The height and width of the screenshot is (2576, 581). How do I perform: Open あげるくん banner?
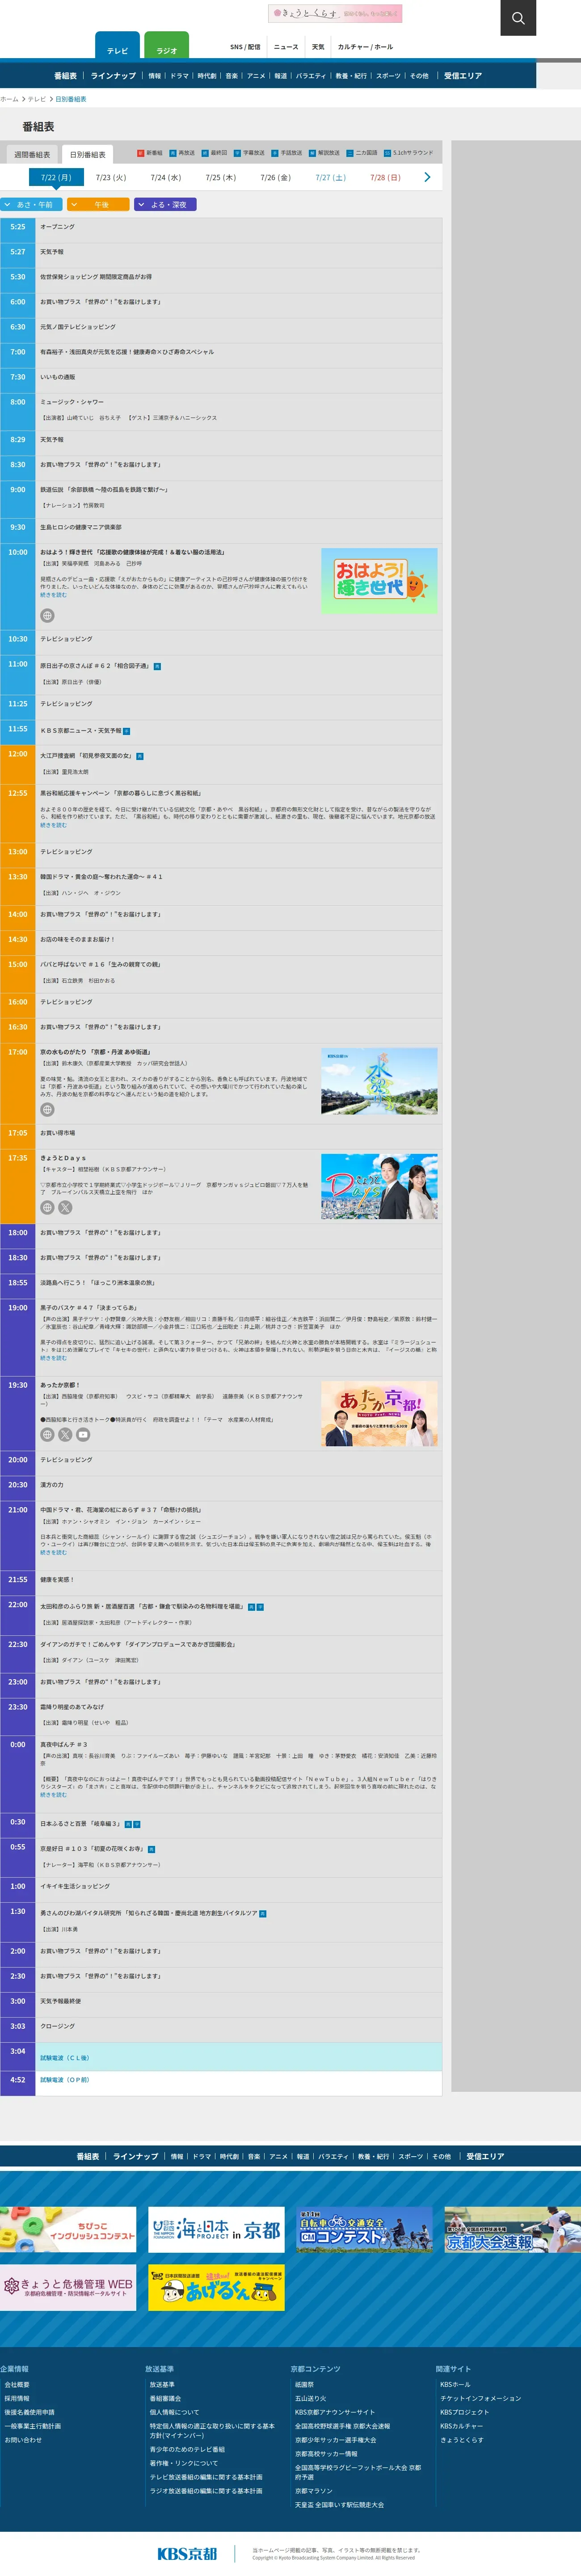coord(216,2288)
